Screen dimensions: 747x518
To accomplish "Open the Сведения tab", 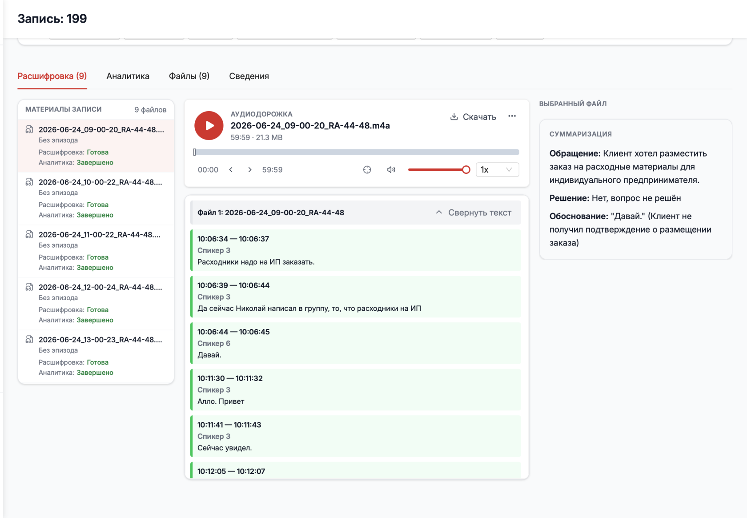I will (249, 76).
